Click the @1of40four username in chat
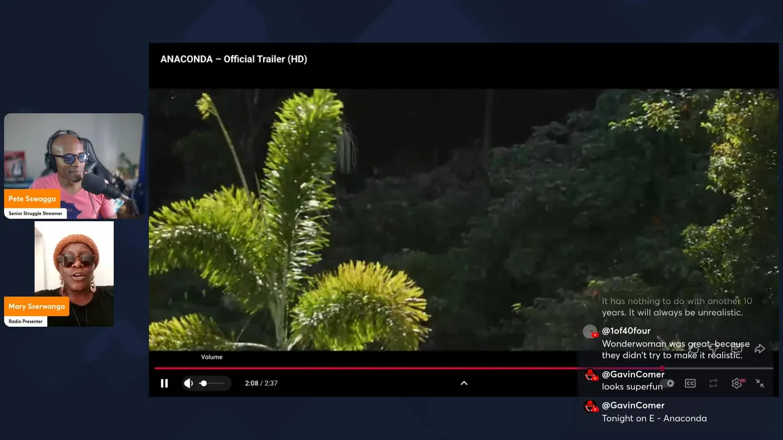The image size is (783, 440). pyautogui.click(x=626, y=331)
